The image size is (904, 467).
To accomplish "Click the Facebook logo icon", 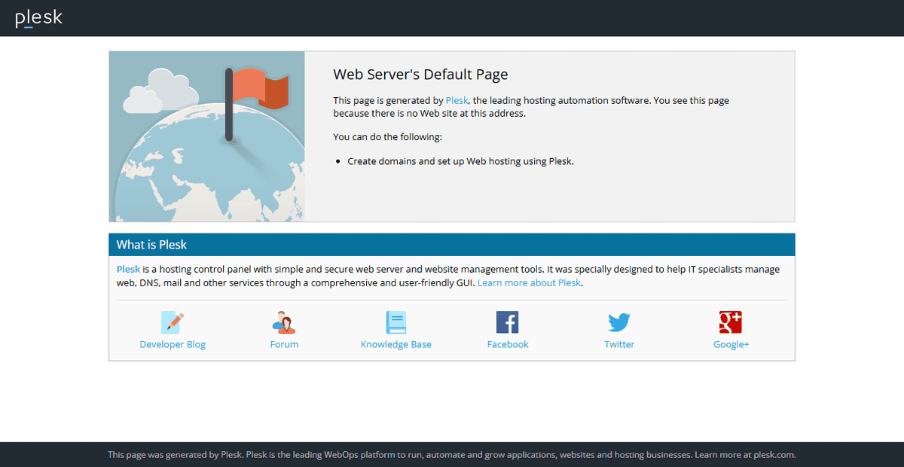I will tap(508, 322).
